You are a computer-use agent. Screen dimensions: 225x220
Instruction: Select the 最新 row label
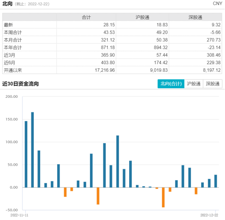point(8,25)
